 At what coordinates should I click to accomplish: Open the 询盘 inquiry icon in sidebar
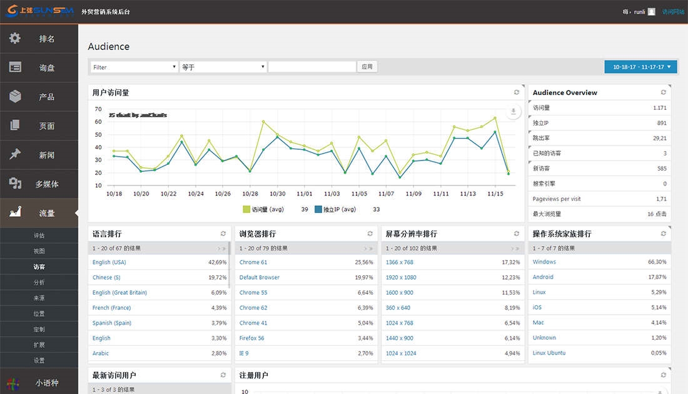tap(15, 67)
